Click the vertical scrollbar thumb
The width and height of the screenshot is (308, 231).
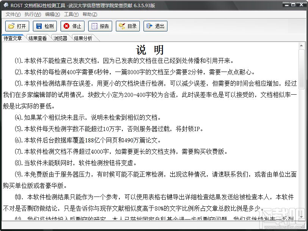click(x=301, y=69)
